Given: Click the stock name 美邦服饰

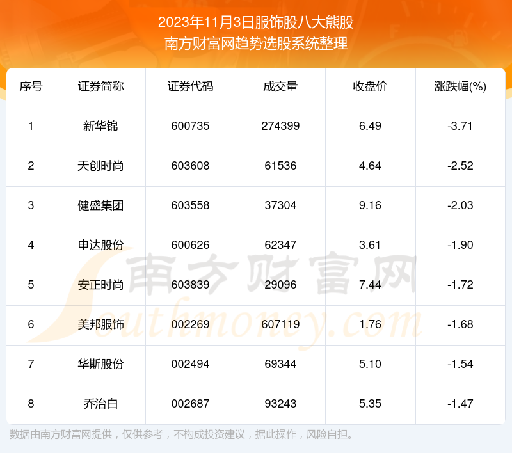Looking at the screenshot, I should (x=100, y=324).
